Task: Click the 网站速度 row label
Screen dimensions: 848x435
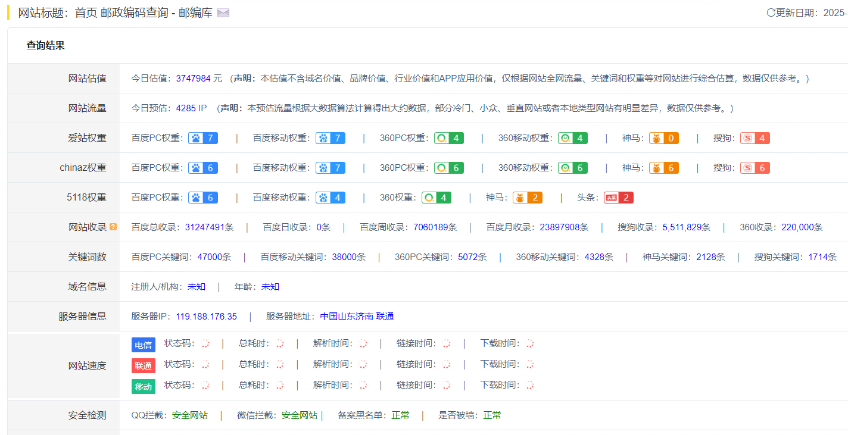Action: point(88,365)
